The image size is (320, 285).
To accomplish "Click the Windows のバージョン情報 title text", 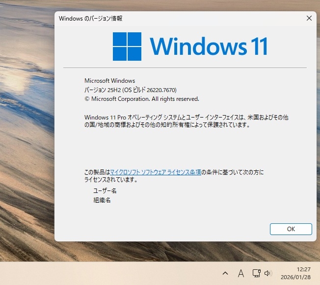I will tap(90, 19).
